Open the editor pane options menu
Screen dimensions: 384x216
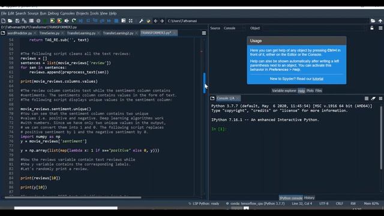click(x=204, y=33)
